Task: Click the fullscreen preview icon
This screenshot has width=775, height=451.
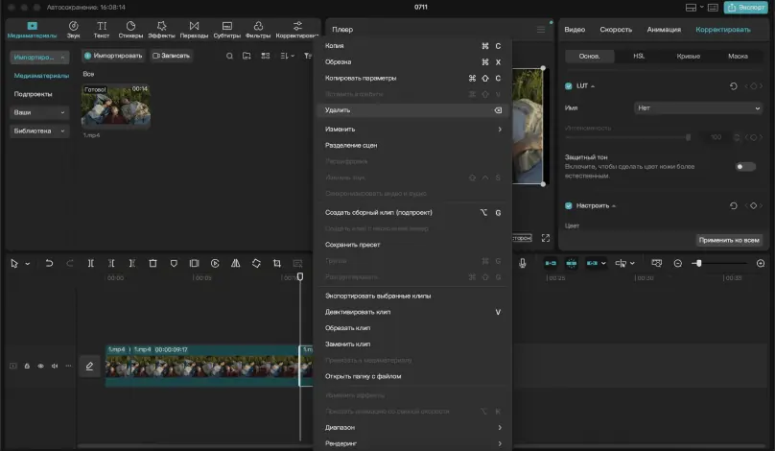Action: tap(545, 238)
